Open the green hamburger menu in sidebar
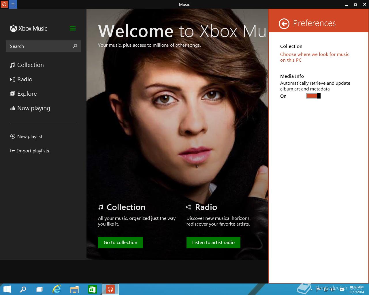 [73, 28]
